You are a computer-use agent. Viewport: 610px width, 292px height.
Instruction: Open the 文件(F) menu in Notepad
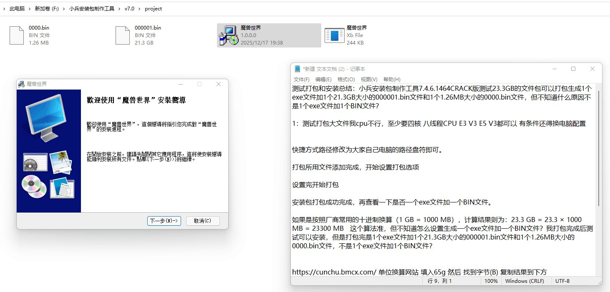(301, 79)
